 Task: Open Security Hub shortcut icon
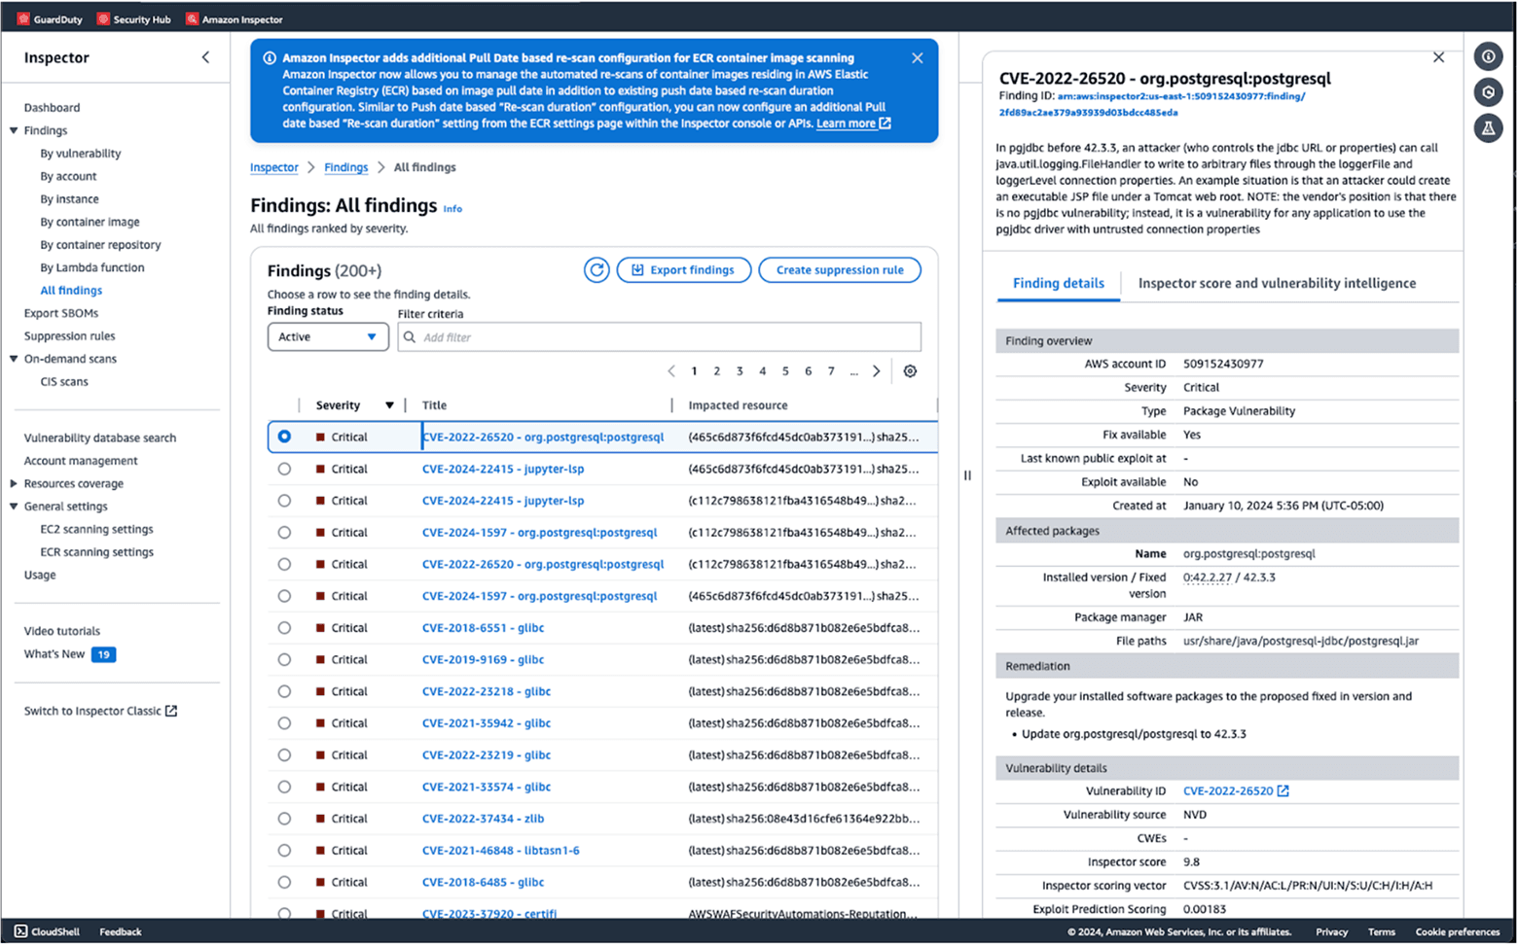tap(103, 18)
